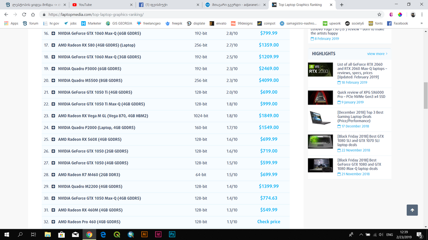Open GIS GEORGIA bookmark

pyautogui.click(x=119, y=23)
